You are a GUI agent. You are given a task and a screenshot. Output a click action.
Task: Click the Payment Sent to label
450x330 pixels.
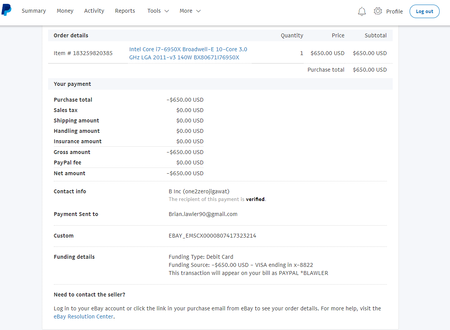point(76,214)
